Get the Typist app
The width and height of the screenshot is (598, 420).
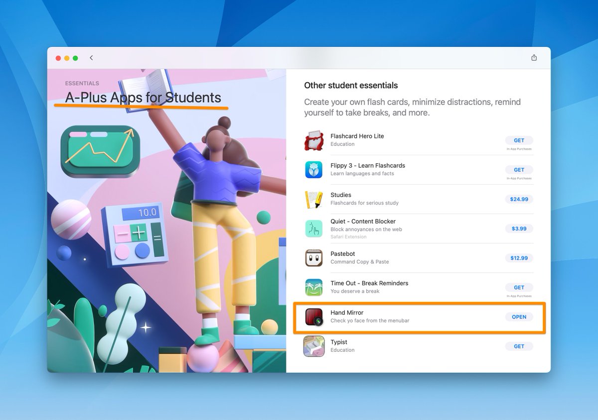coord(519,346)
